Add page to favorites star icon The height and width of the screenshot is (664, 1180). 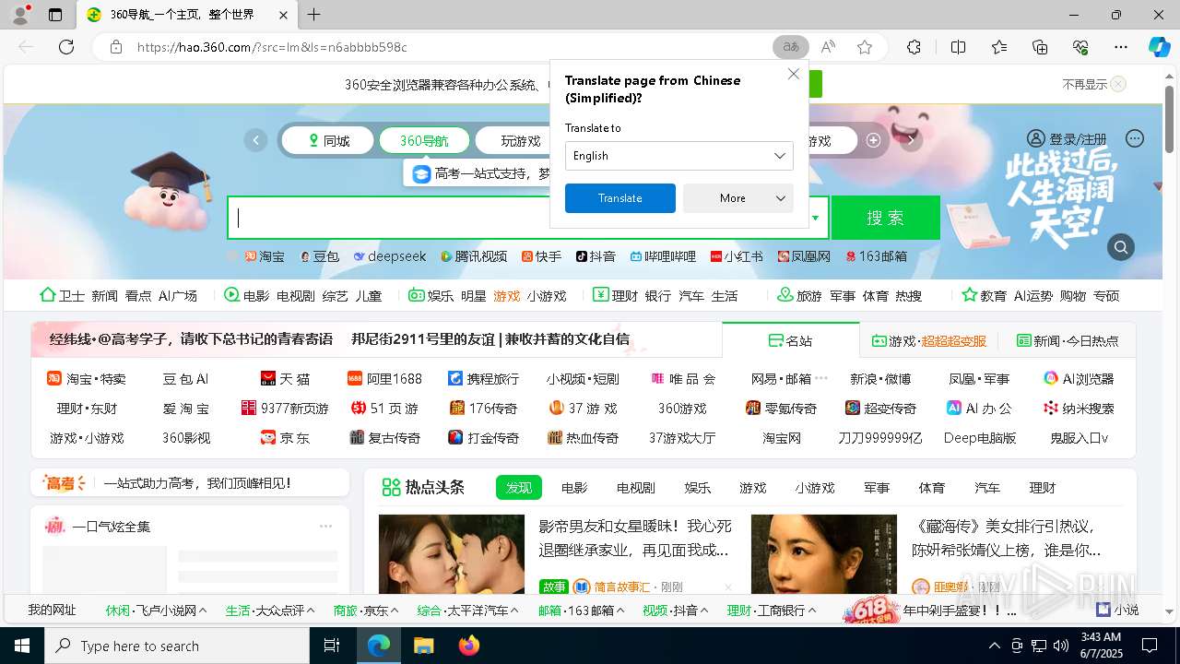[x=865, y=47]
